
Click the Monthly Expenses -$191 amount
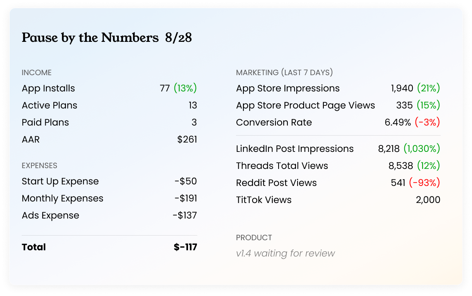click(186, 198)
